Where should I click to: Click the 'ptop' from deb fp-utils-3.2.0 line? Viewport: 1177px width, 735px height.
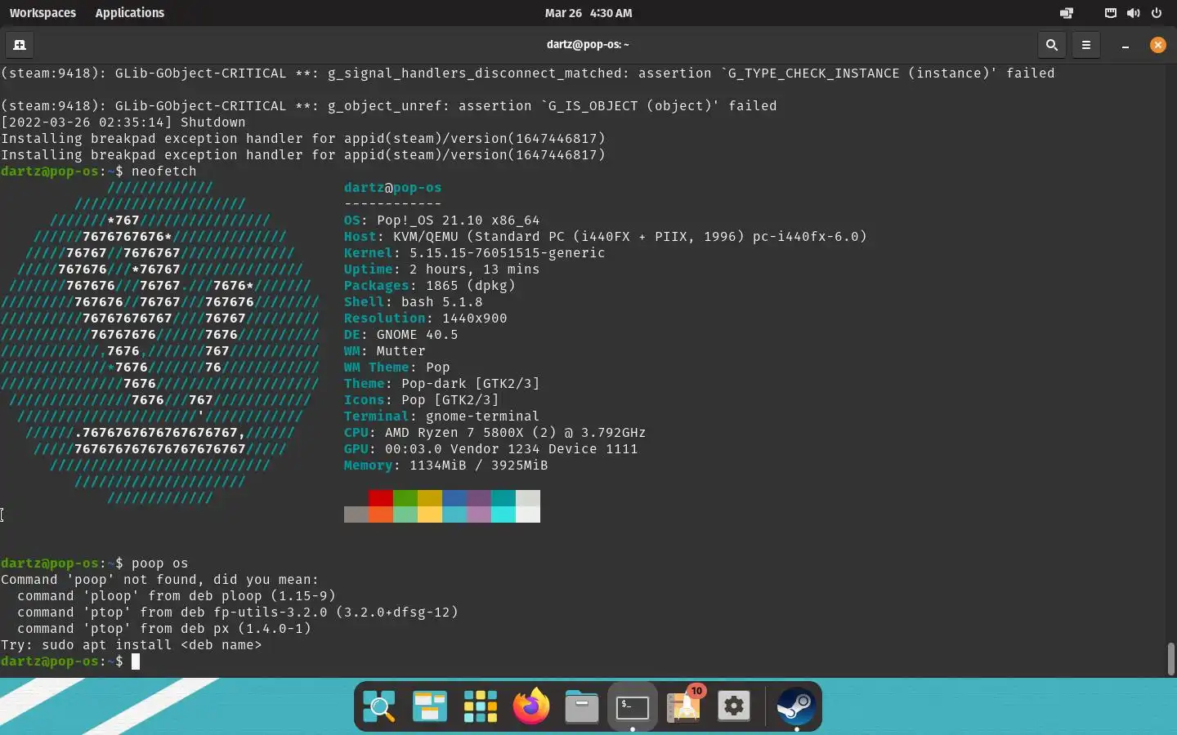(238, 612)
